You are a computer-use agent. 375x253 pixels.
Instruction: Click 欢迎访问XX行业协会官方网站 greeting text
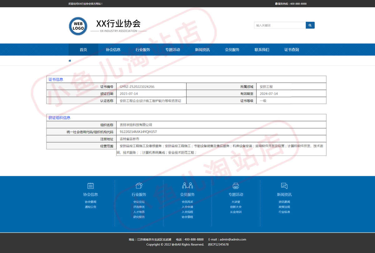(85, 4)
